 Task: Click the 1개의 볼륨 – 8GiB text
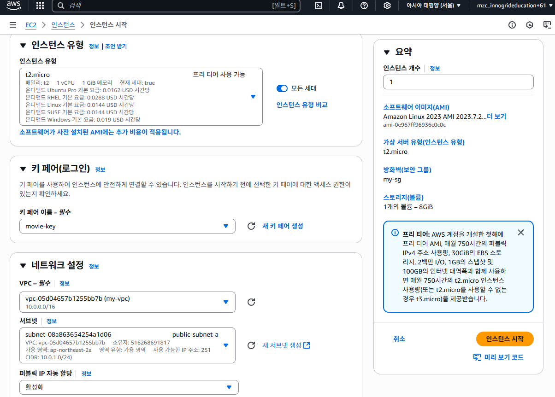pyautogui.click(x=408, y=207)
